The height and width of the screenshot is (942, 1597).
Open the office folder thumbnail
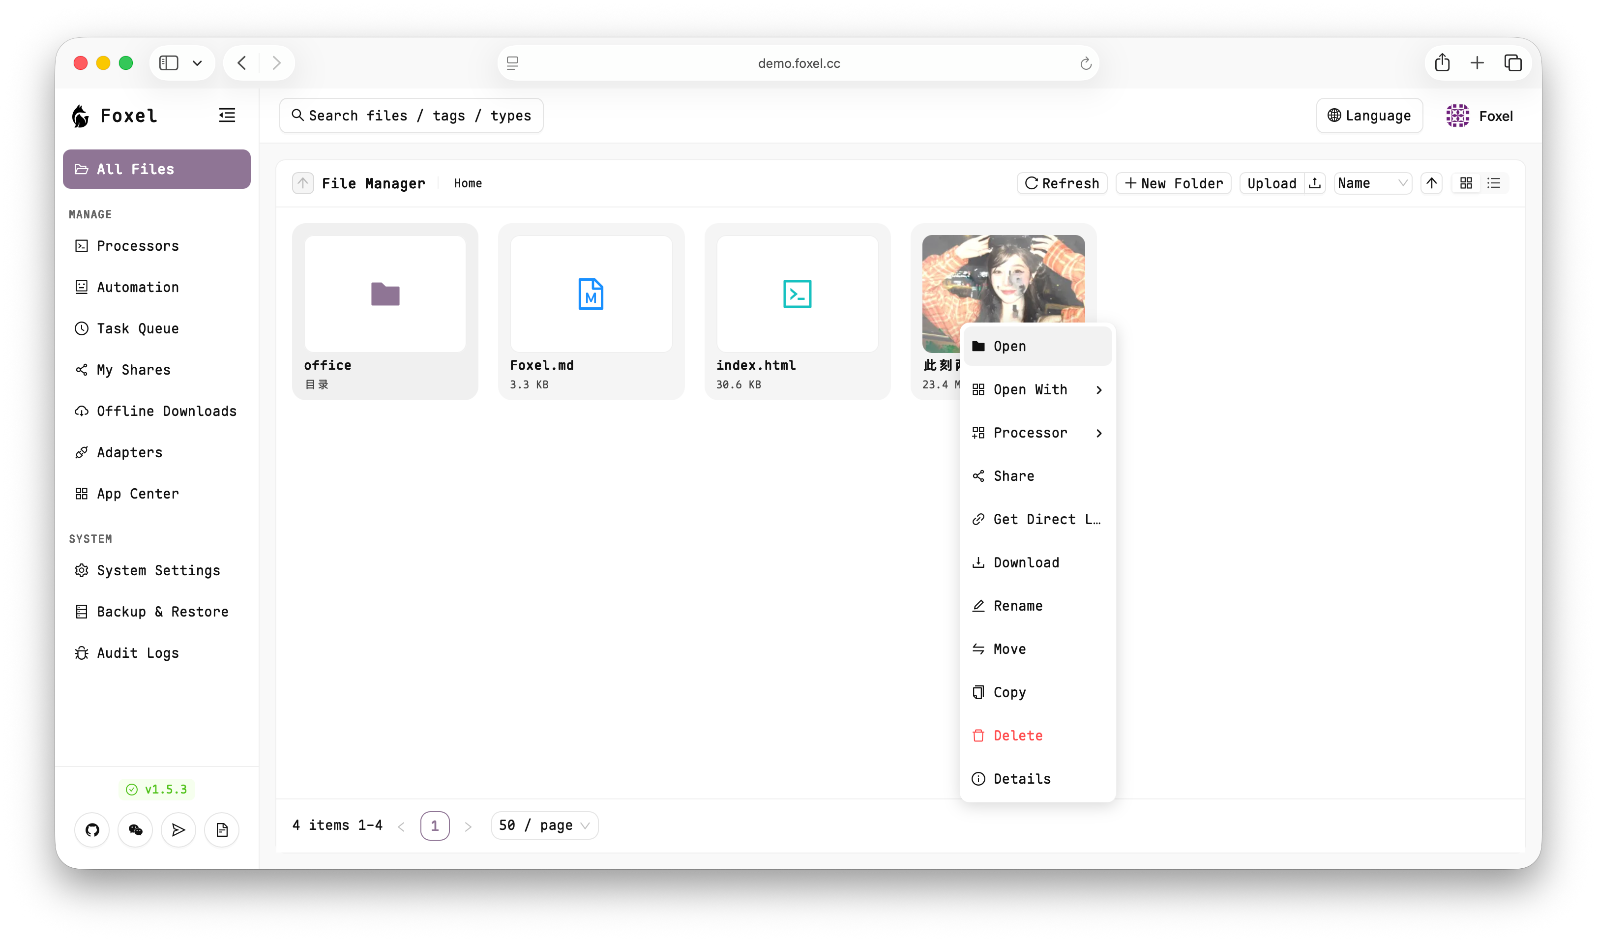pos(384,293)
